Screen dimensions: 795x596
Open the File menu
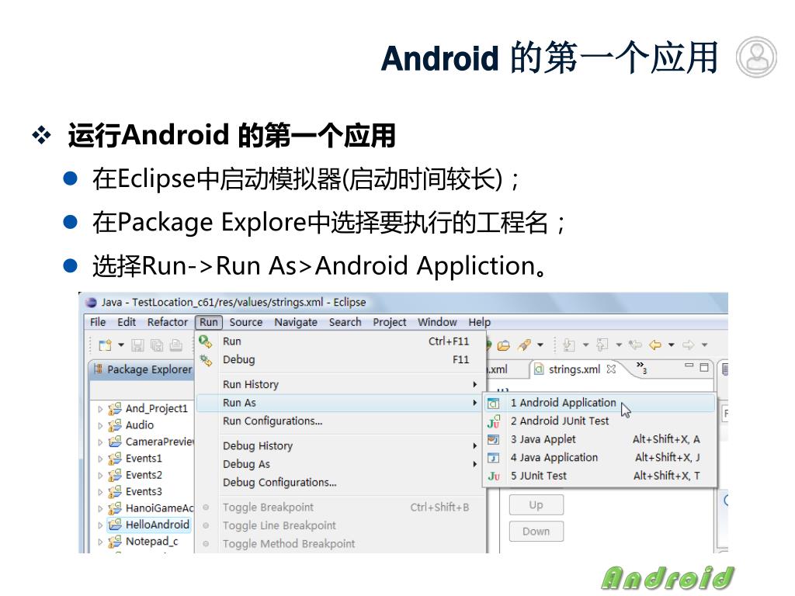tap(98, 322)
